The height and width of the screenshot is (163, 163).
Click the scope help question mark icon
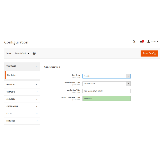[34, 53]
